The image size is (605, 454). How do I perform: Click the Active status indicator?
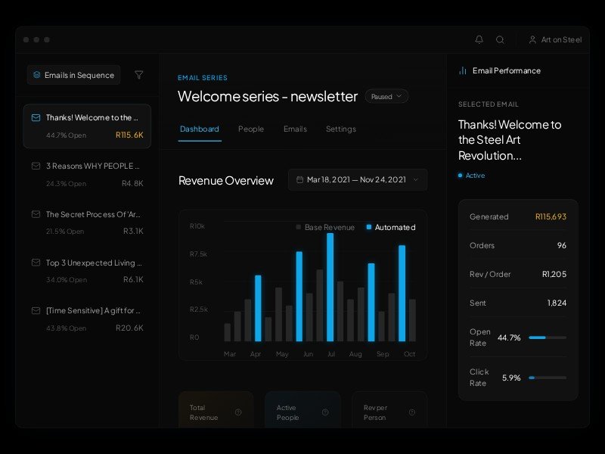471,176
